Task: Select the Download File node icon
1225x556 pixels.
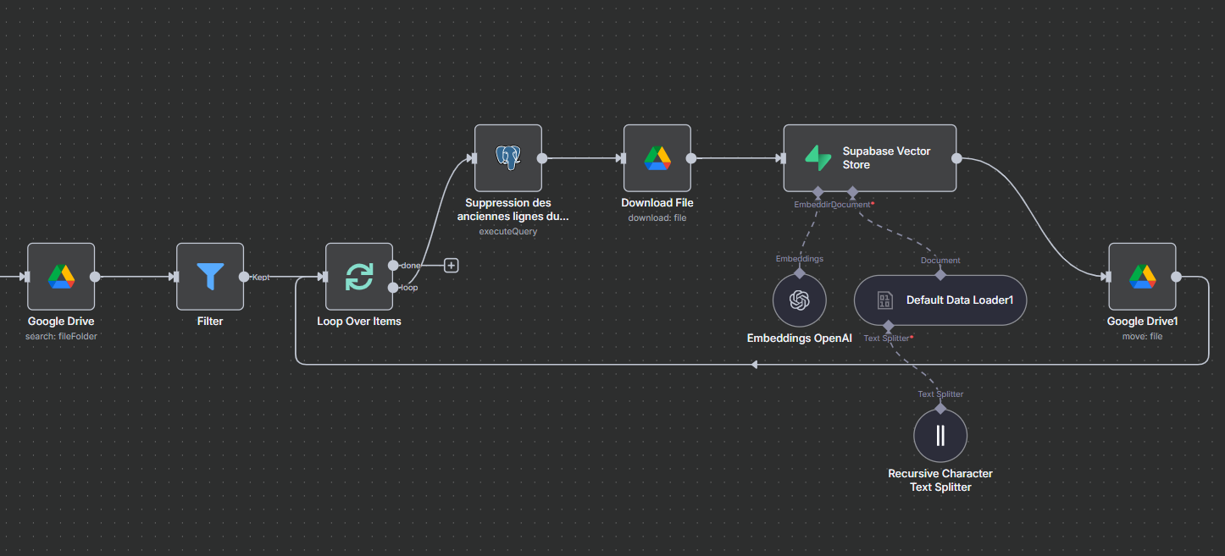Action: (x=657, y=158)
